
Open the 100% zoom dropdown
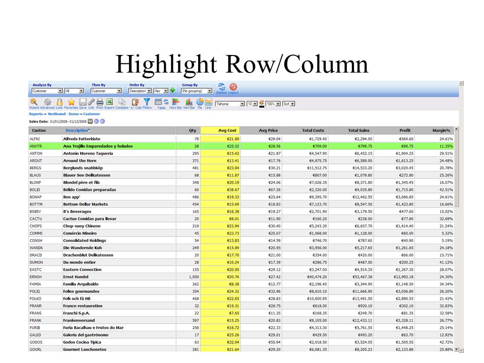(x=273, y=104)
